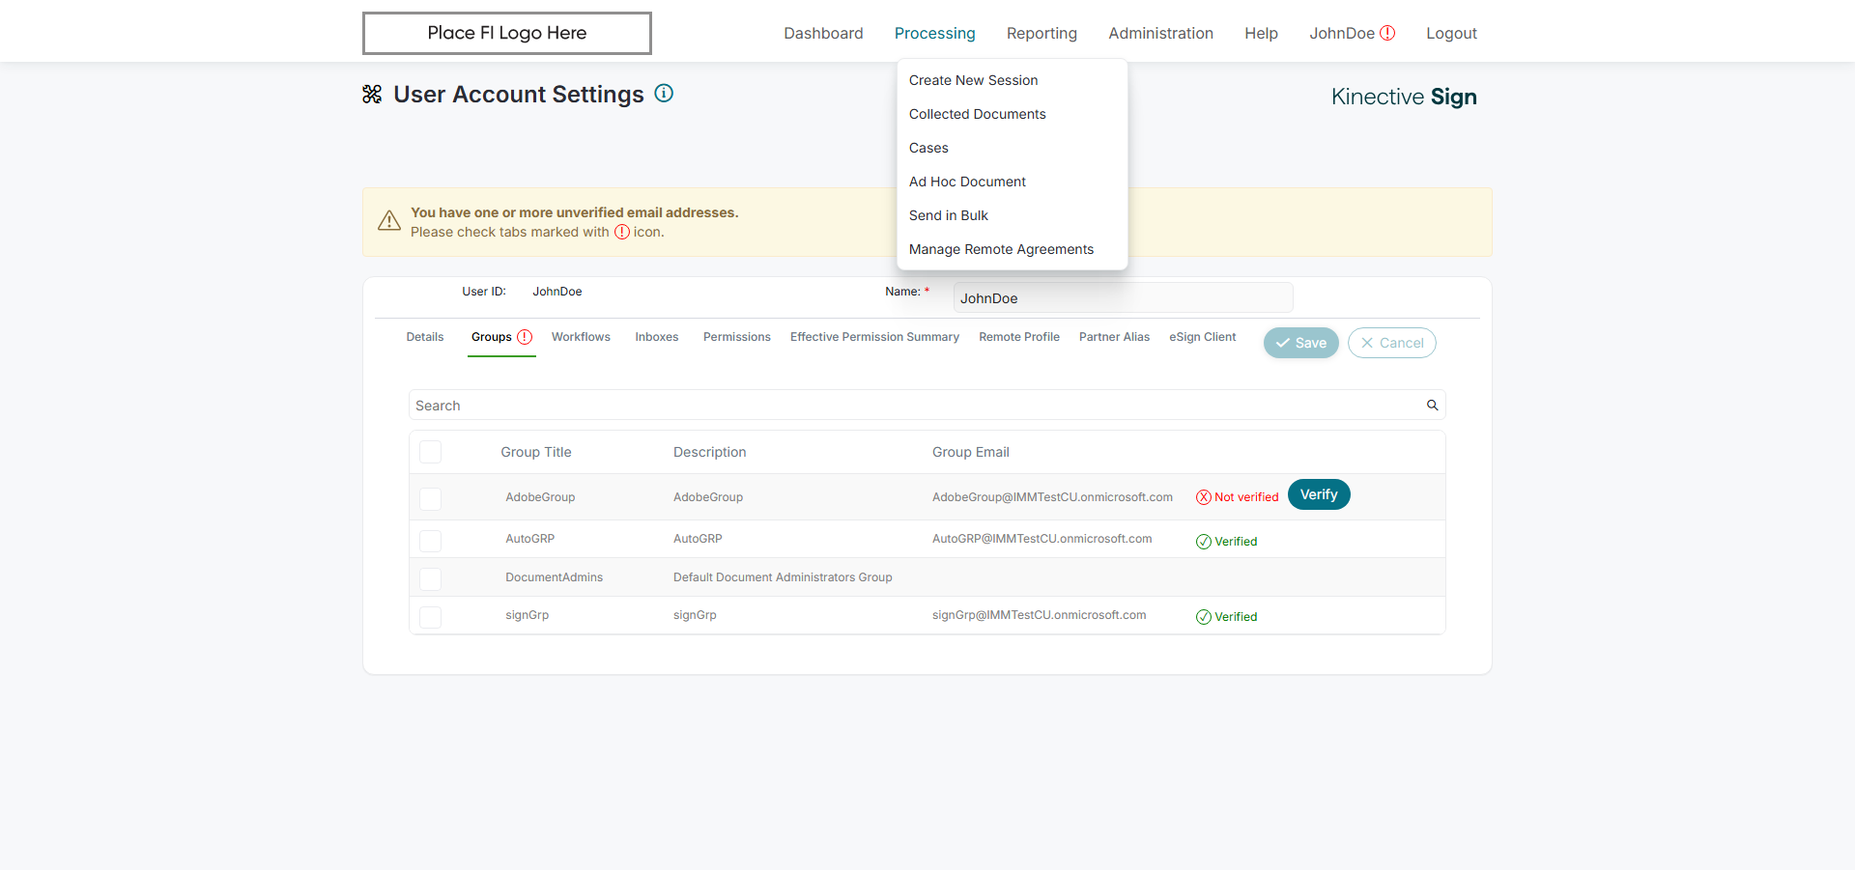Open the Permissions tab

tap(737, 337)
